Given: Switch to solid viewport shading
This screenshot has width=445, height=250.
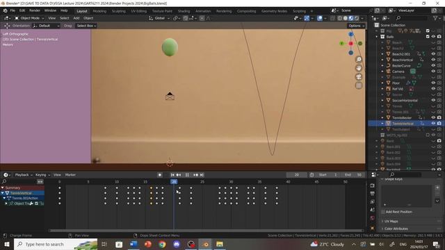Looking at the screenshot, I should pos(346,18).
